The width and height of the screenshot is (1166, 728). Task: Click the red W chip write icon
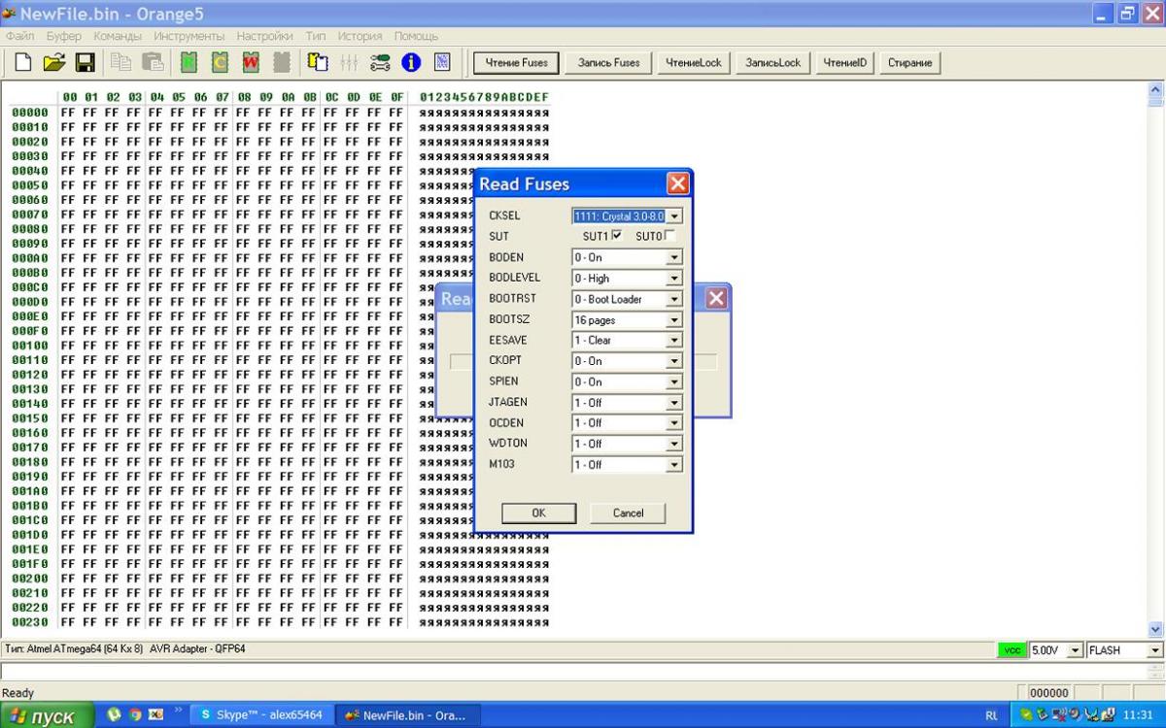pyautogui.click(x=251, y=63)
